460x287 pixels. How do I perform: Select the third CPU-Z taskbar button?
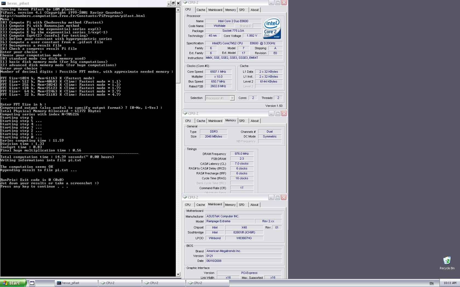pyautogui.click(x=208, y=283)
